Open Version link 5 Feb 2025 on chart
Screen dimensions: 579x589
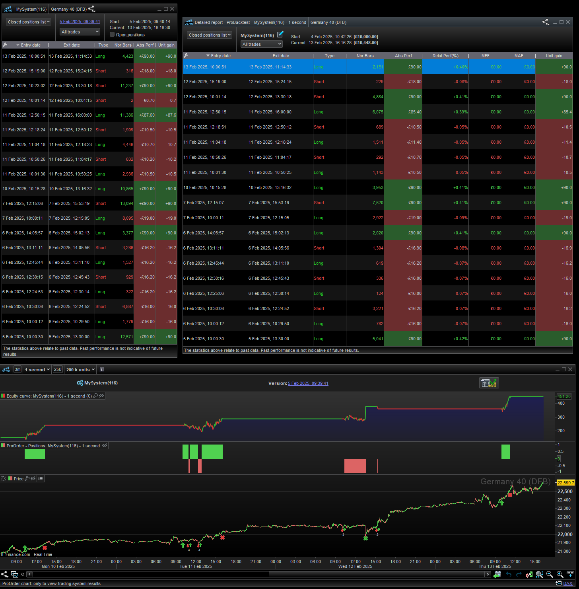click(x=308, y=383)
